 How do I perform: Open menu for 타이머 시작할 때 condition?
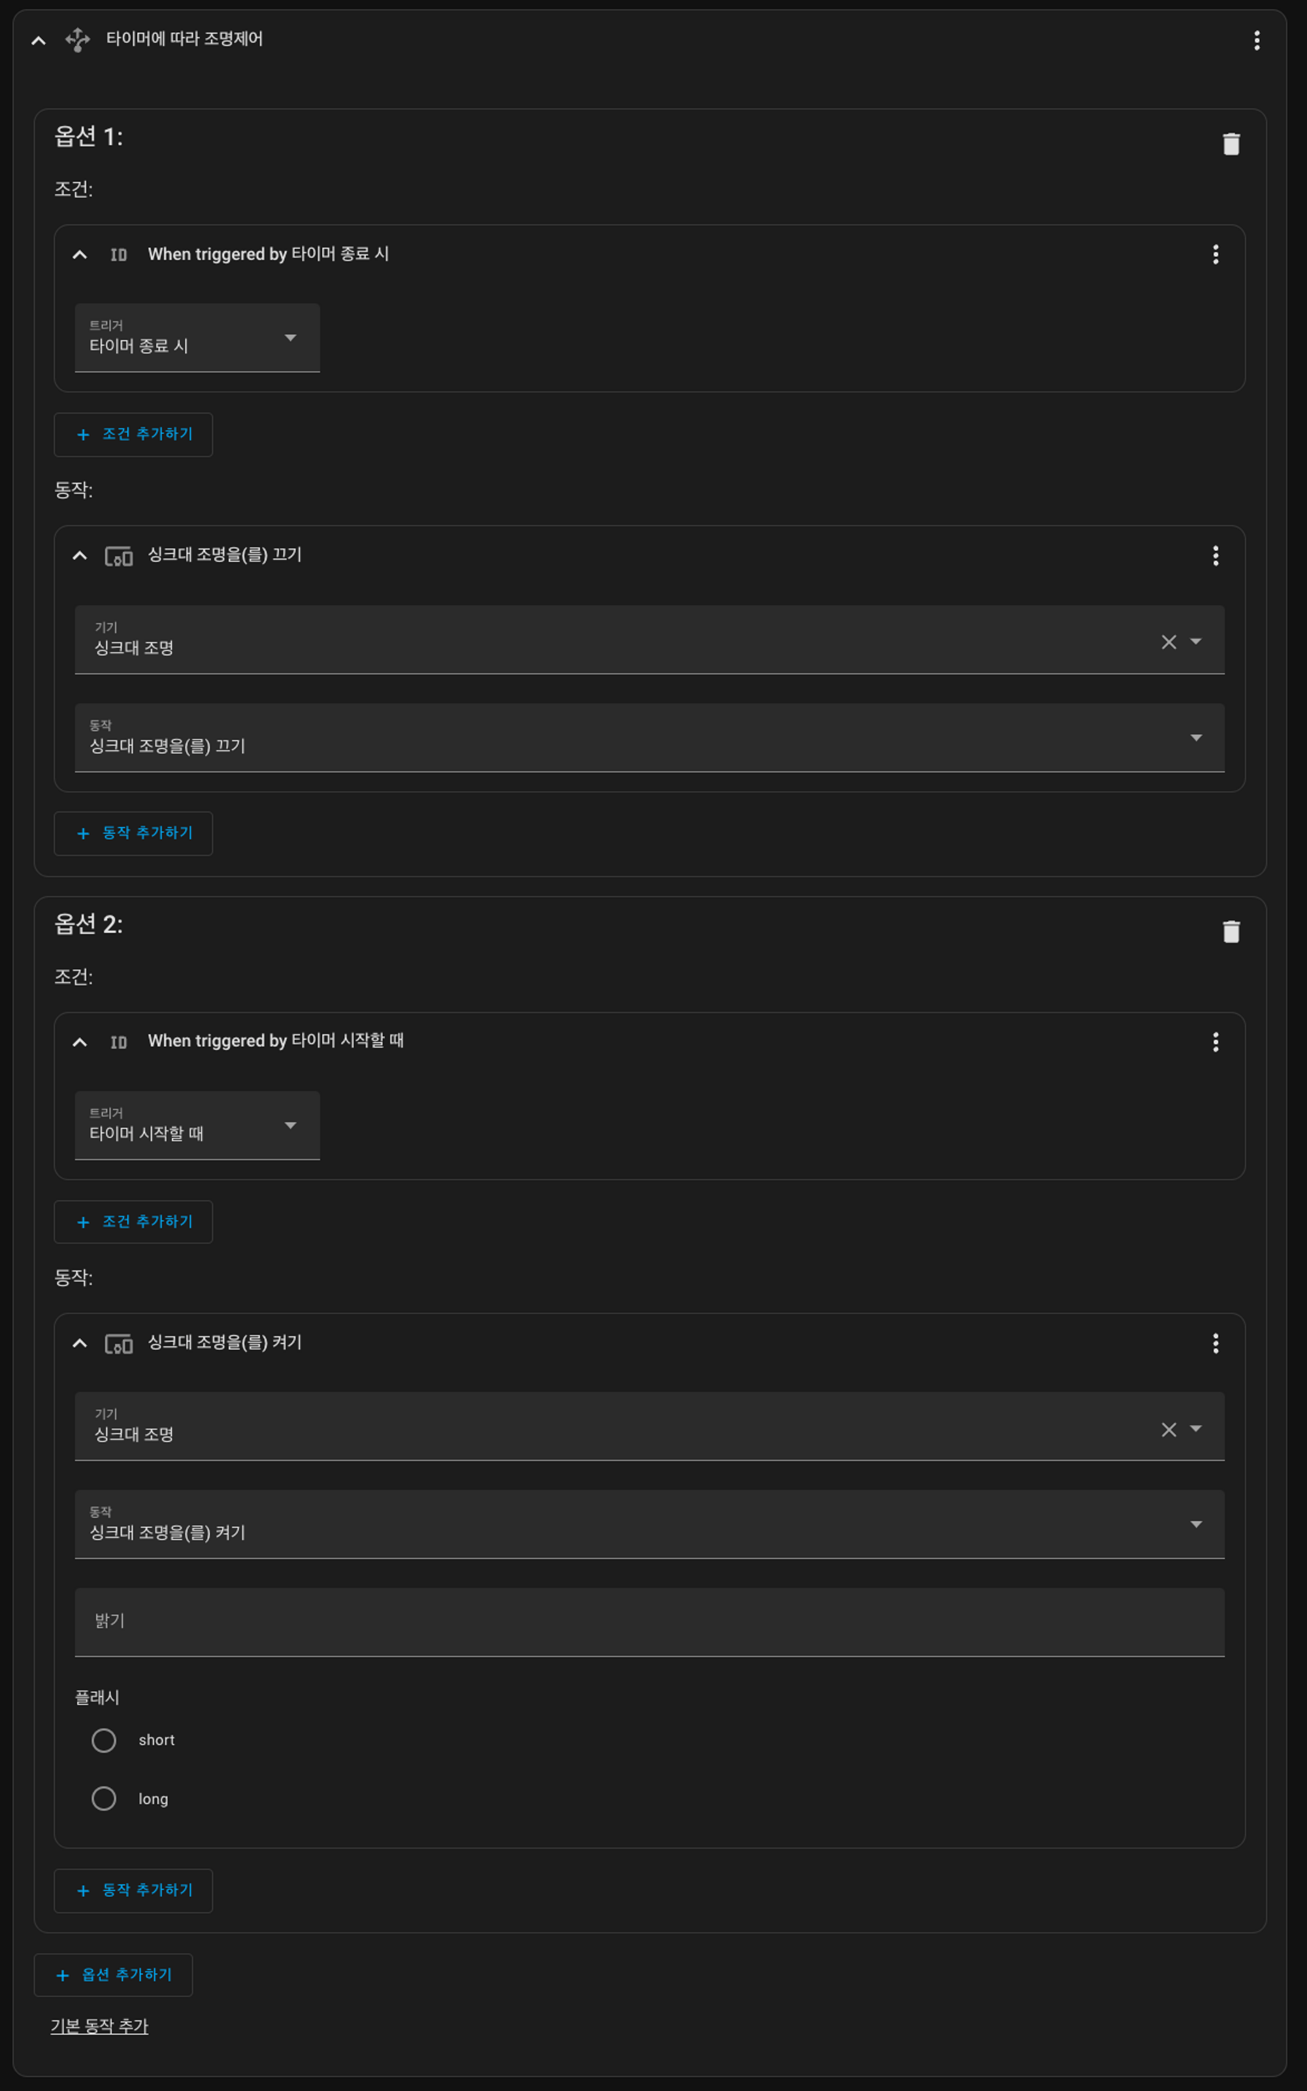click(x=1216, y=1042)
